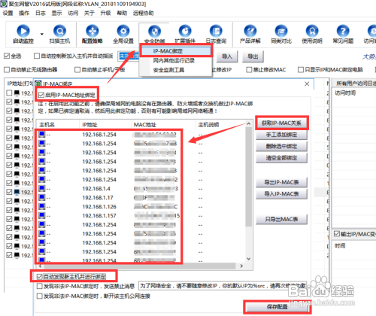Screen dimensions: 376x316
Task: Click the 导入IP-MAC表 button
Action: [x=281, y=194]
